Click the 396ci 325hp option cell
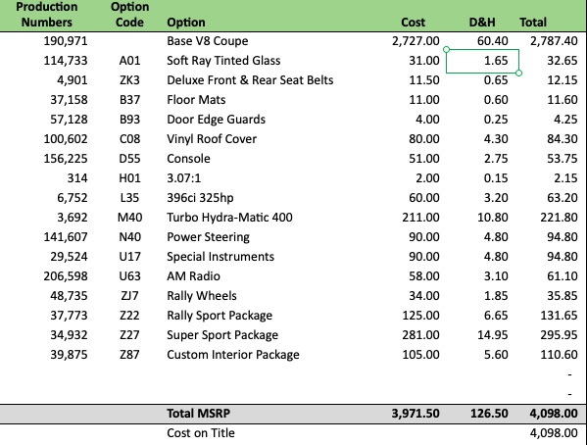 (x=200, y=198)
